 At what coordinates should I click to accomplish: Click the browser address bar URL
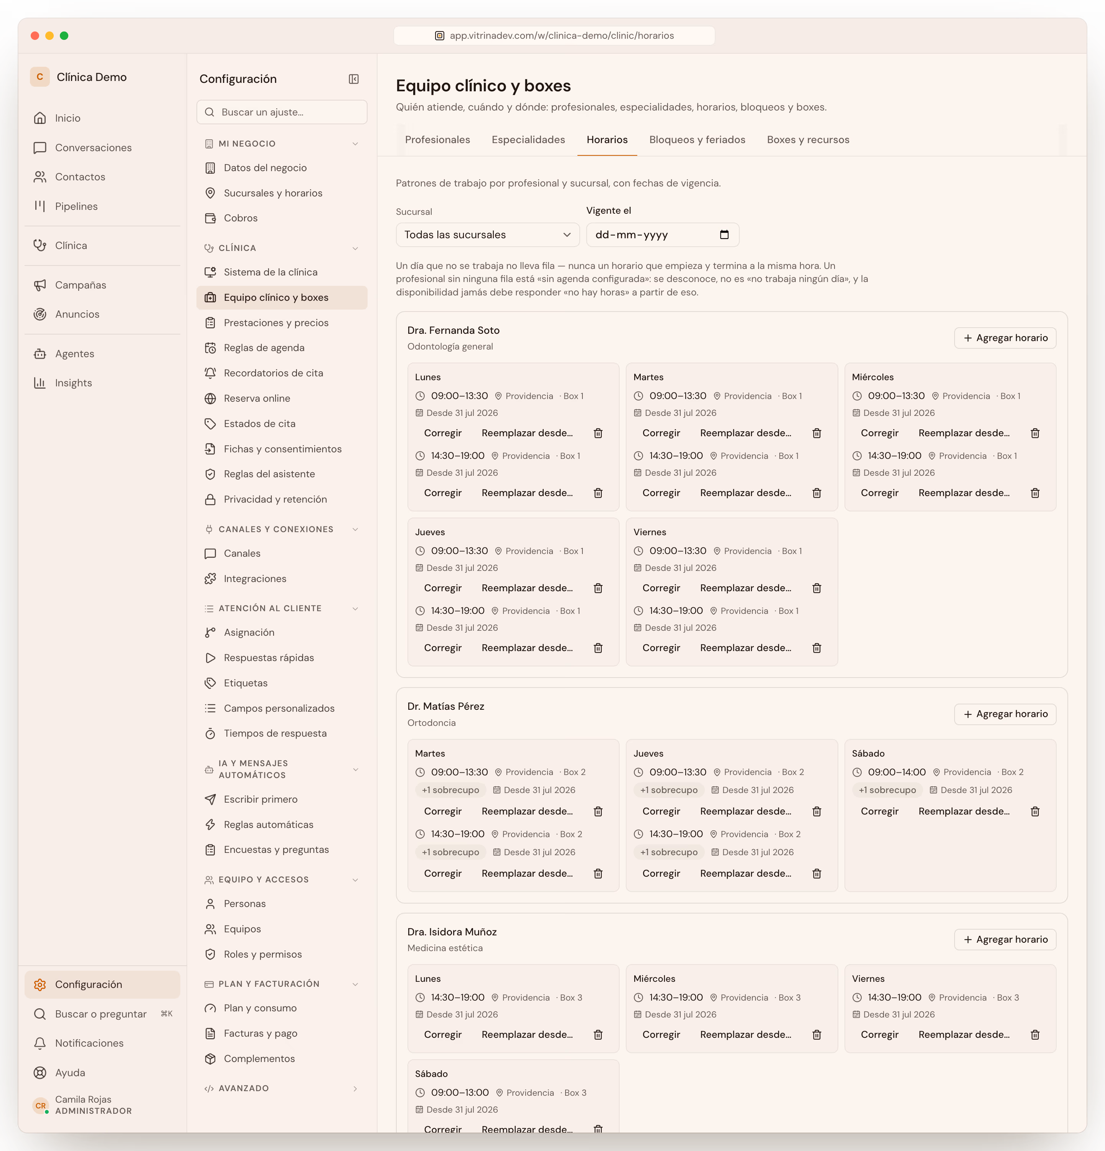[554, 36]
